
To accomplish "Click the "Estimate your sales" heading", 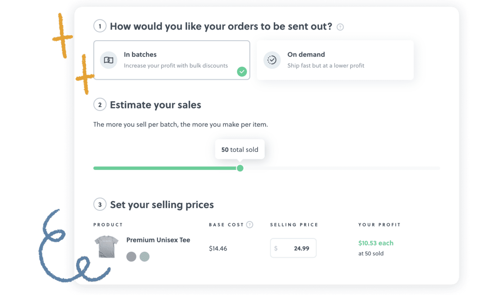I will pos(155,105).
